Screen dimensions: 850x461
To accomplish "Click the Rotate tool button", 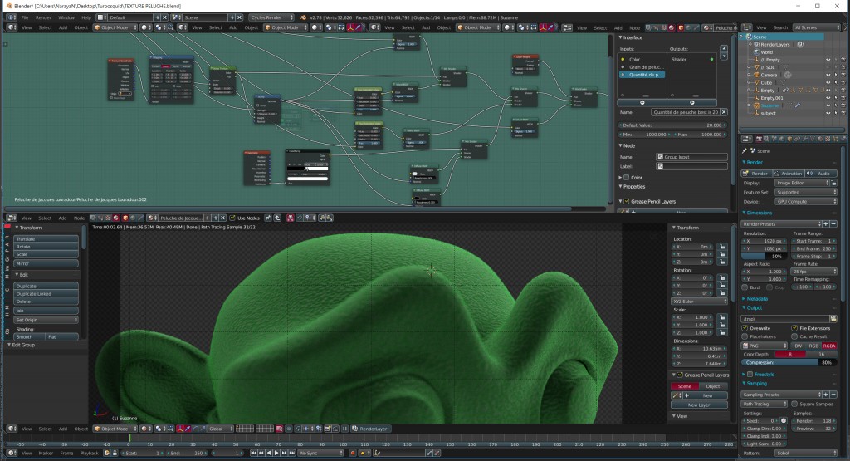I will [x=46, y=246].
